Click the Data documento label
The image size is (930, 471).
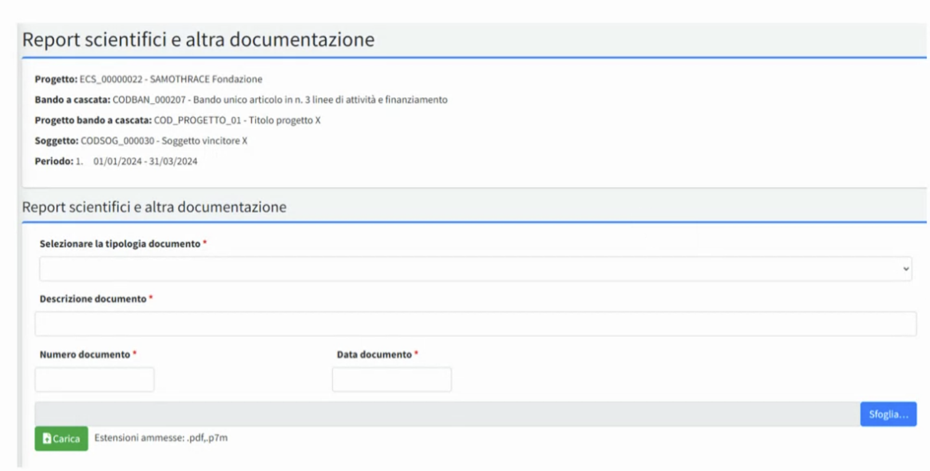point(374,354)
